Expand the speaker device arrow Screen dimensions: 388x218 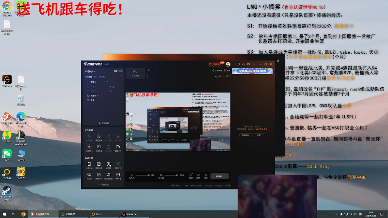[164, 175]
